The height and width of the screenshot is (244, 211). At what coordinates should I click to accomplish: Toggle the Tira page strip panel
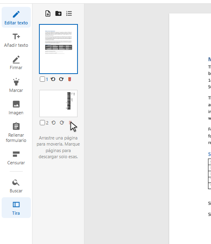[x=16, y=207]
